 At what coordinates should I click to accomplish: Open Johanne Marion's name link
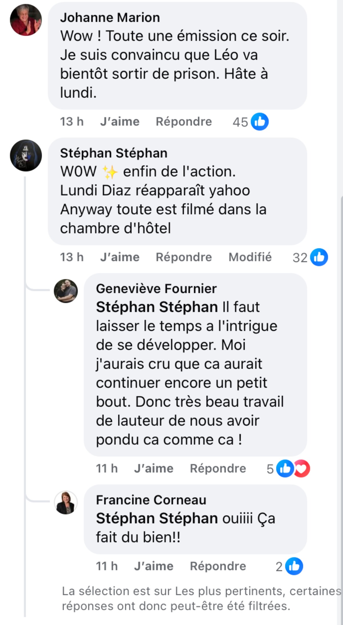110,18
